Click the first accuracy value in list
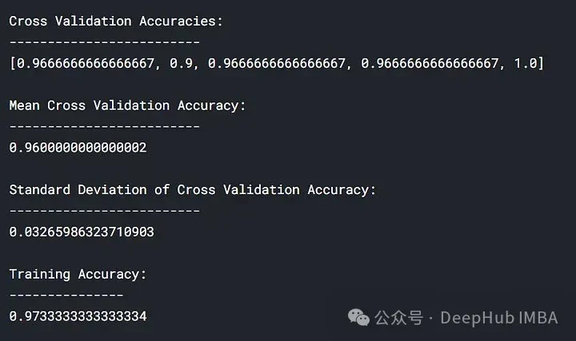Image resolution: width=576 pixels, height=341 pixels. pos(82,63)
